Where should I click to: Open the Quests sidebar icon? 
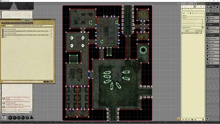207,56
